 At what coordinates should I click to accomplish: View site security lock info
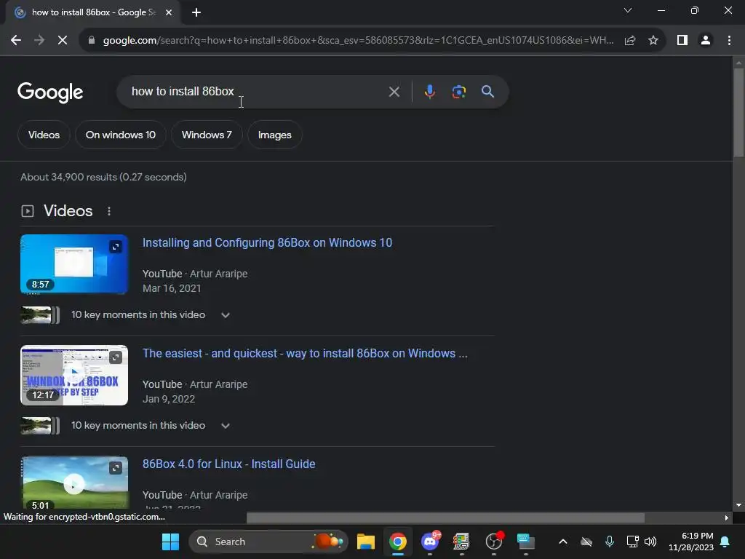tap(92, 41)
